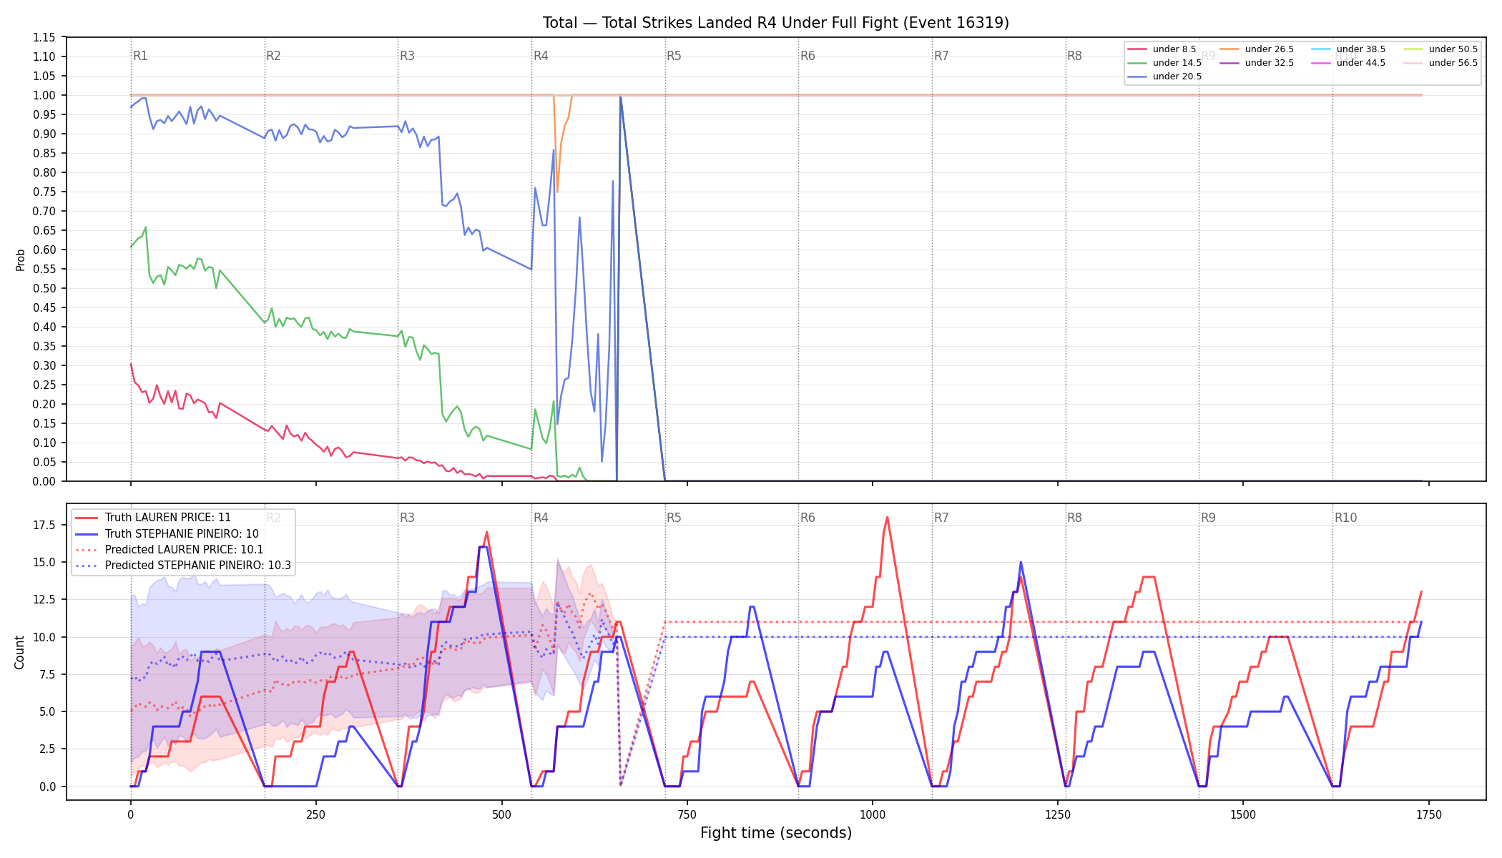Click the x-axis tick labeled 1500
Viewport: 1502px width, 858px height.
(x=1243, y=814)
